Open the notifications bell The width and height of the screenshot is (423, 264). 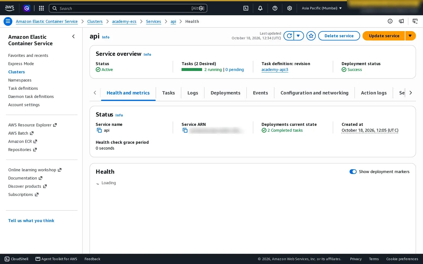tap(260, 8)
